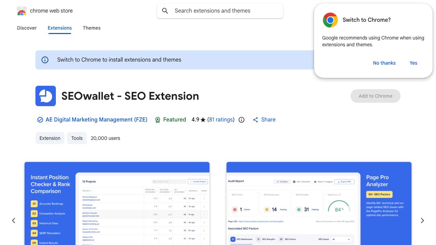The width and height of the screenshot is (436, 245).
Task: Click the SEOwallet - SEO Extension heading
Action: (x=130, y=96)
